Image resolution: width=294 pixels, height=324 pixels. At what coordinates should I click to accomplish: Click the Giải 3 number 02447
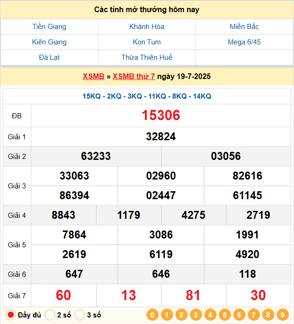pos(161,195)
